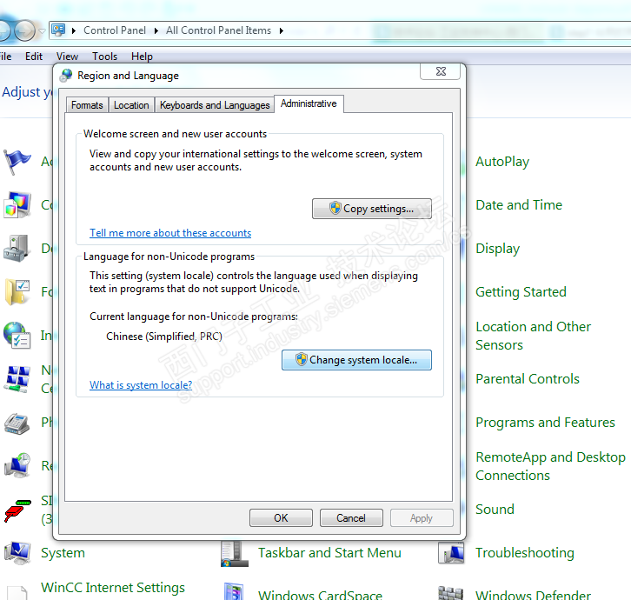Click the Control Panel icon in address bar

pyautogui.click(x=59, y=30)
